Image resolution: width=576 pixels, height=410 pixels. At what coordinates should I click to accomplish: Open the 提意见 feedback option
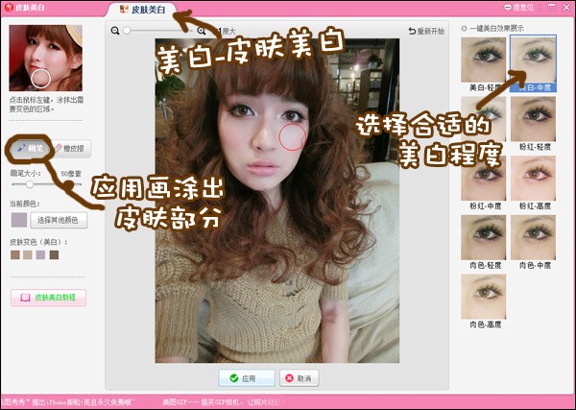click(x=518, y=7)
